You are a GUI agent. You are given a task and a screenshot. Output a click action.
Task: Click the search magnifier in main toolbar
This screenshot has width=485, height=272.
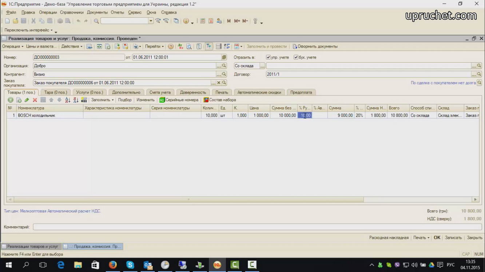coord(96,21)
